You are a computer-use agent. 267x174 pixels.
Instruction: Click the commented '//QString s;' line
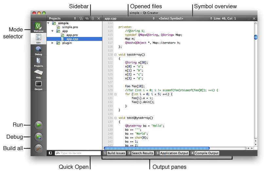click(x=135, y=31)
